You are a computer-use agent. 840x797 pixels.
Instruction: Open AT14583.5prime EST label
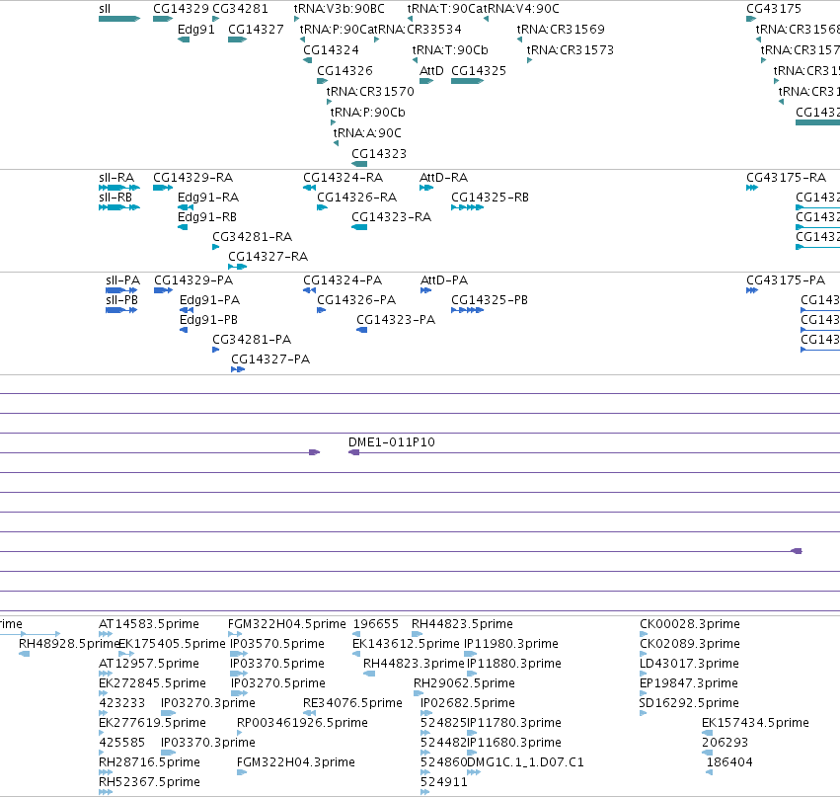[149, 624]
